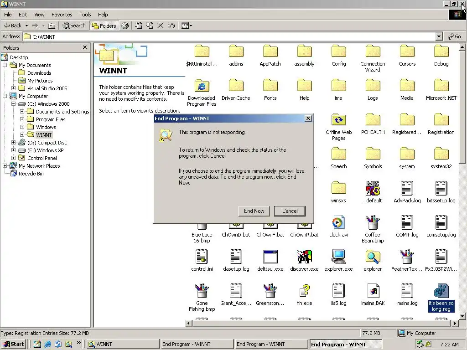Select Coffee Bean.bmp file

tap(373, 229)
